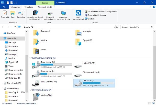The height and width of the screenshot is (105, 156).
Task: Switch to the Computer ribbon tab
Action: 16,7
